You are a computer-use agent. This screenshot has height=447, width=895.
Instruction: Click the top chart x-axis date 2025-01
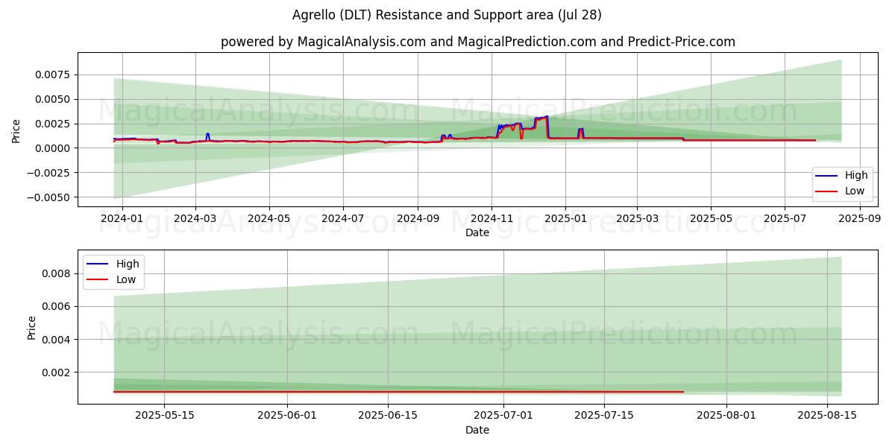coord(565,218)
